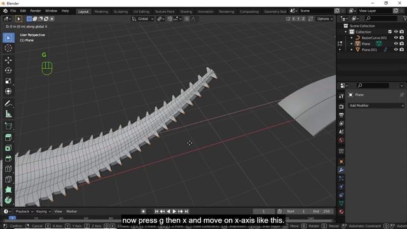This screenshot has height=229, width=407.
Task: Open the viewport Options dropdown
Action: click(325, 18)
